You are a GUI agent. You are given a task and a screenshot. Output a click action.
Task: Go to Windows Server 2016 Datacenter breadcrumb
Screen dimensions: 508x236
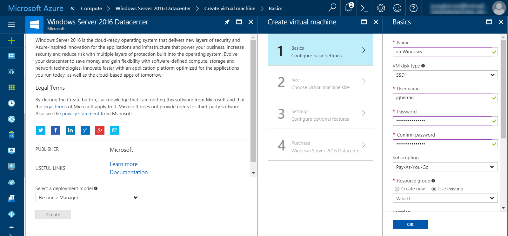(x=153, y=8)
